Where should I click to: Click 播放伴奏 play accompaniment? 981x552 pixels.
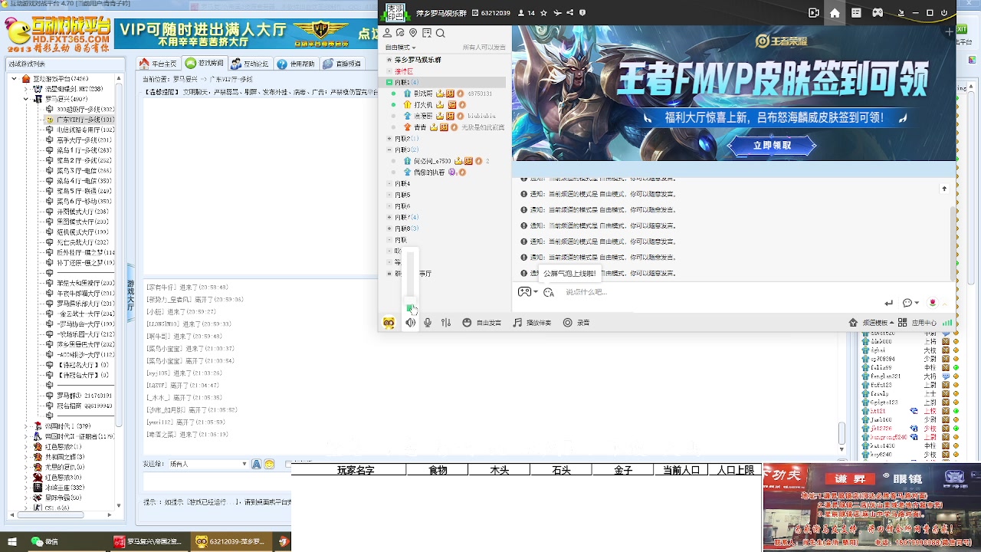(x=532, y=323)
